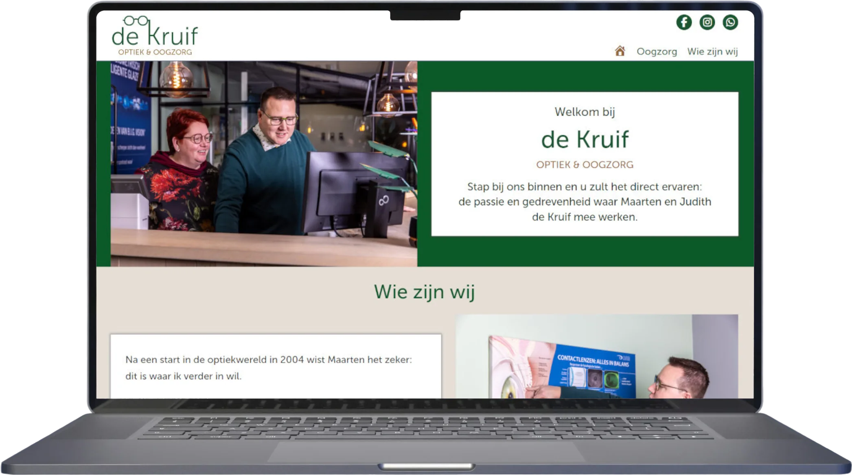This screenshot has height=475, width=852.
Task: Click the WhatsApp contact icon
Action: pyautogui.click(x=730, y=22)
